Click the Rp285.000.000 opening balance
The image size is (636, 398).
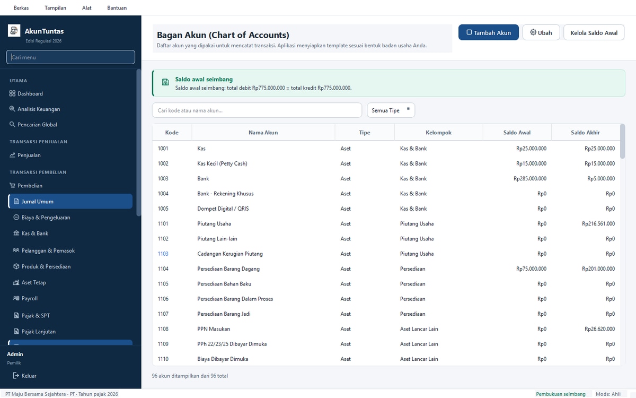[530, 179]
